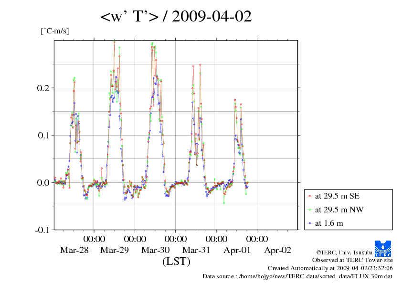
Task: Click "Observed at TERC Tower site" text
Action: [x=352, y=260]
